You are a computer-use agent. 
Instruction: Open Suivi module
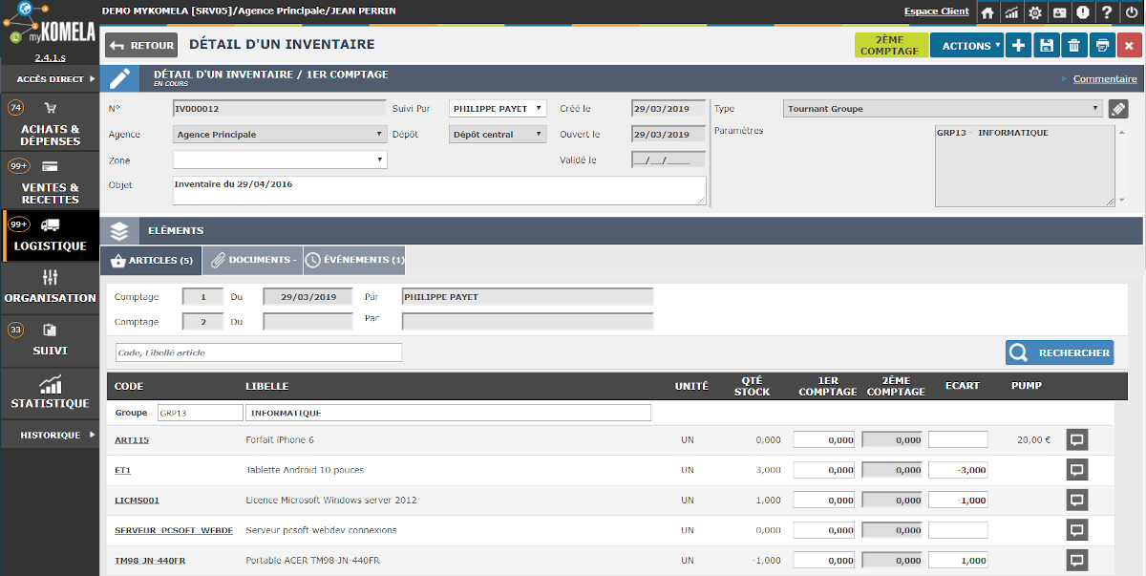(50, 340)
